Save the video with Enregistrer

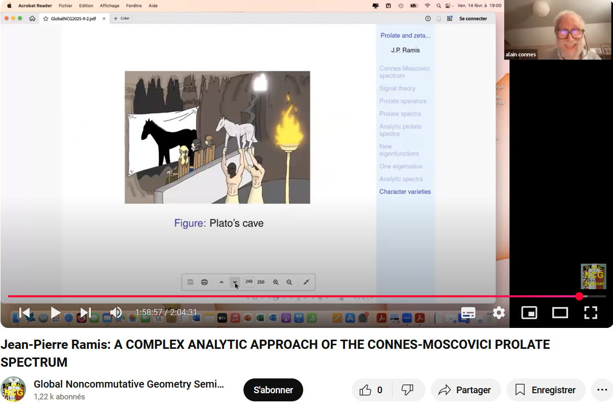546,390
